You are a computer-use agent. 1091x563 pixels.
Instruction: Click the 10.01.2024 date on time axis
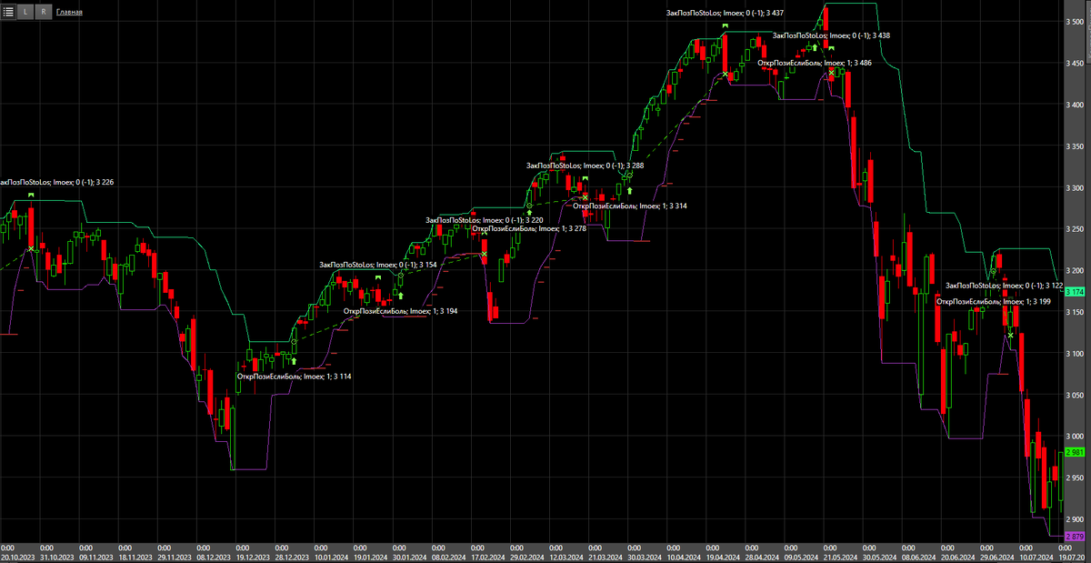tap(329, 558)
